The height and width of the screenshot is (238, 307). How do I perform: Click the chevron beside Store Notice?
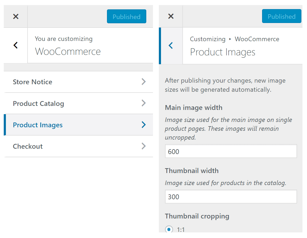(144, 82)
